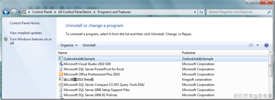Click the change view icon
Image resolution: width=275 pixels, height=100 pixels.
pyautogui.click(x=251, y=45)
